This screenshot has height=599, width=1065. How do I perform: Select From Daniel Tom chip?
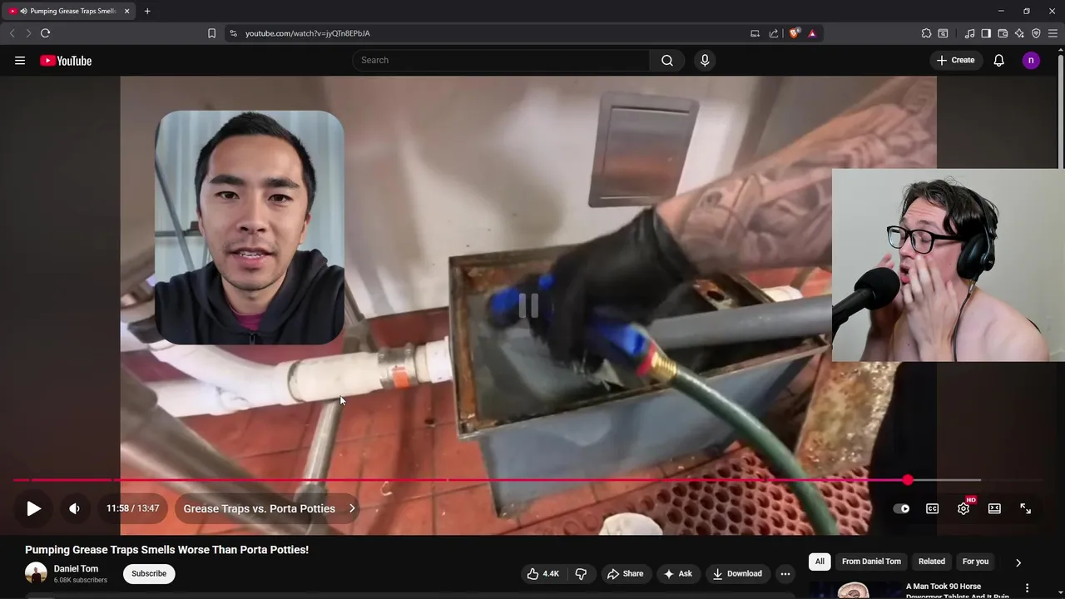click(x=871, y=562)
